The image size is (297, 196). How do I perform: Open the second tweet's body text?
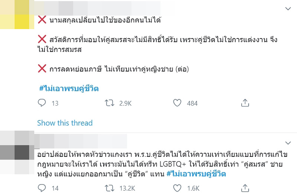(148, 163)
